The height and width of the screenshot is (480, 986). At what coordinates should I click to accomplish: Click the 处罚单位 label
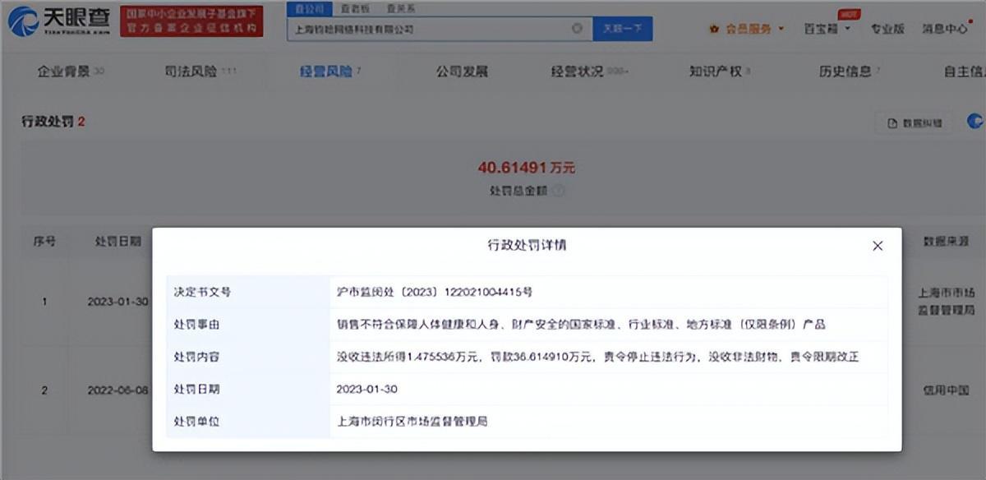[x=196, y=422]
